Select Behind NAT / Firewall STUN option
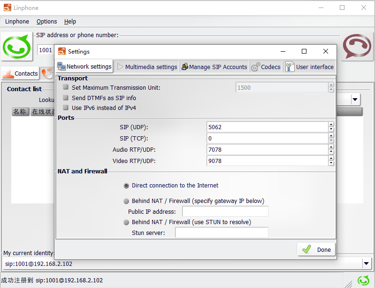 click(x=126, y=222)
